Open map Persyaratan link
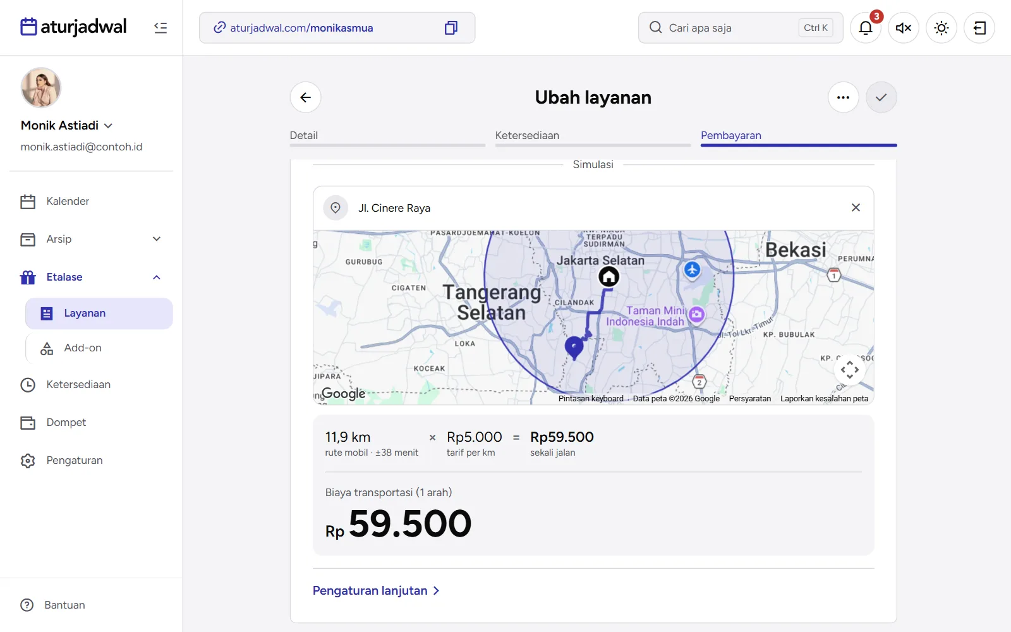This screenshot has height=632, width=1011. [x=750, y=399]
